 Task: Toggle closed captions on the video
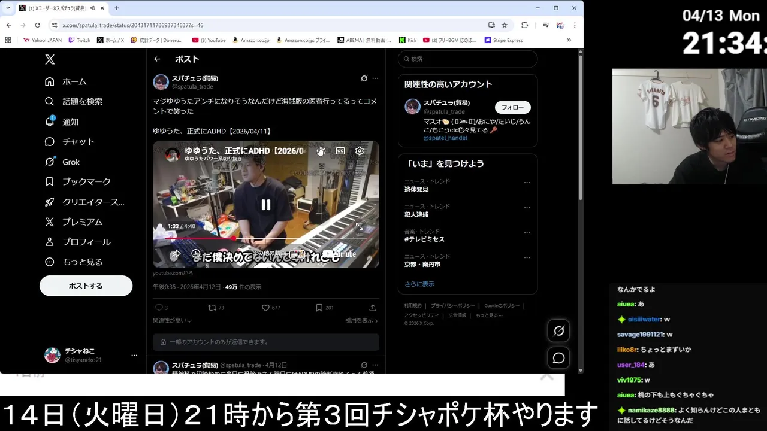[x=340, y=151]
